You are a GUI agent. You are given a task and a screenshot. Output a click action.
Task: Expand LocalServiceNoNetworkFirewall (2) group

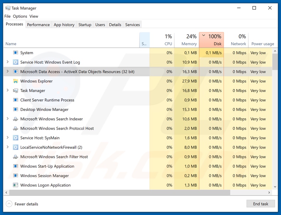[7, 147]
